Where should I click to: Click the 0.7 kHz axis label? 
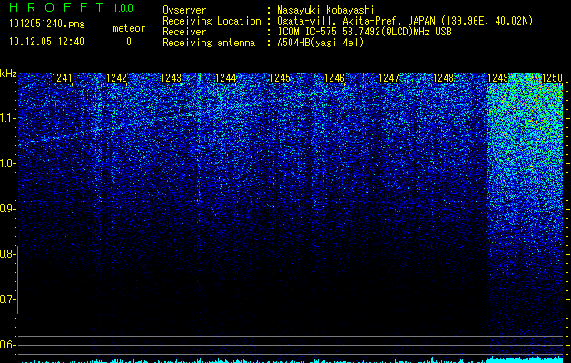click(7, 299)
